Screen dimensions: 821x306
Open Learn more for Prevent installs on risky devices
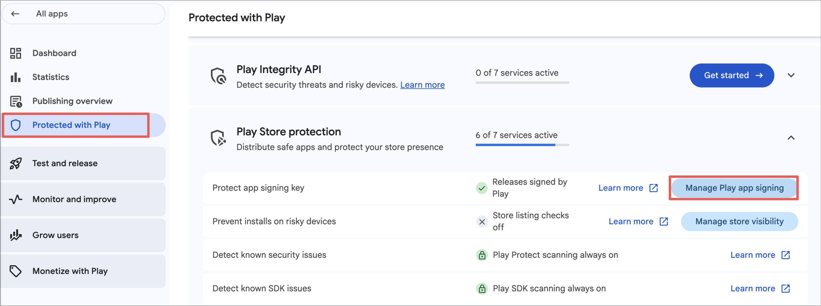pyautogui.click(x=631, y=222)
